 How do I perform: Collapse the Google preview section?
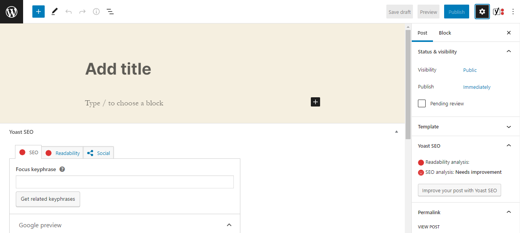[229, 225]
